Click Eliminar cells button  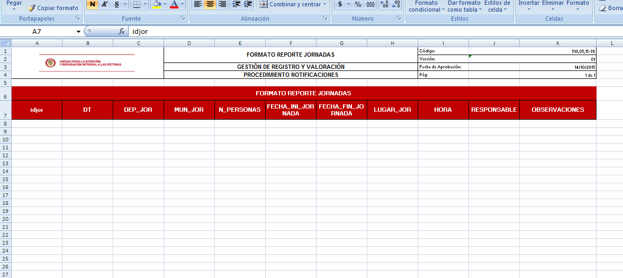pos(553,5)
